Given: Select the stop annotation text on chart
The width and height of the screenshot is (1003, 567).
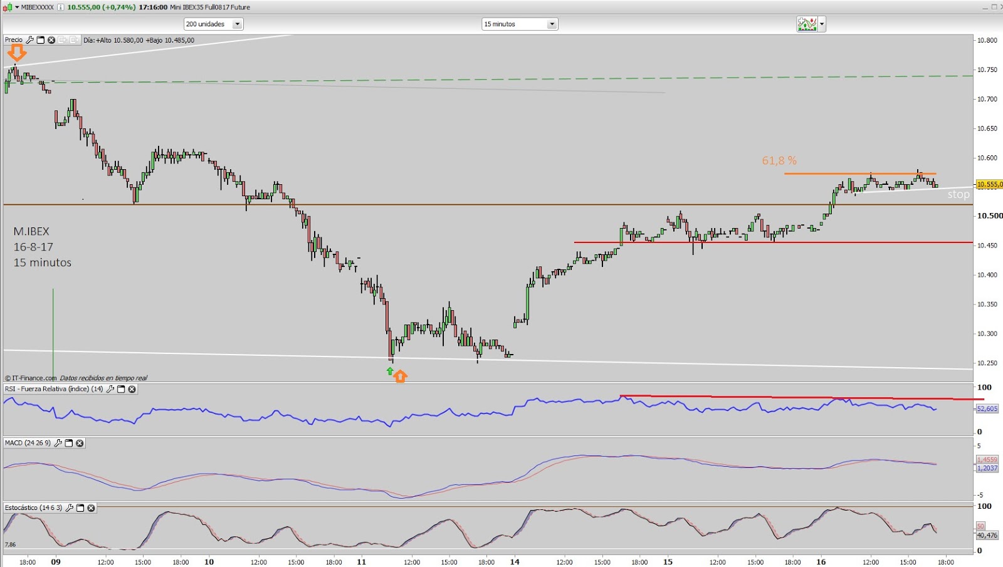Looking at the screenshot, I should tap(958, 195).
